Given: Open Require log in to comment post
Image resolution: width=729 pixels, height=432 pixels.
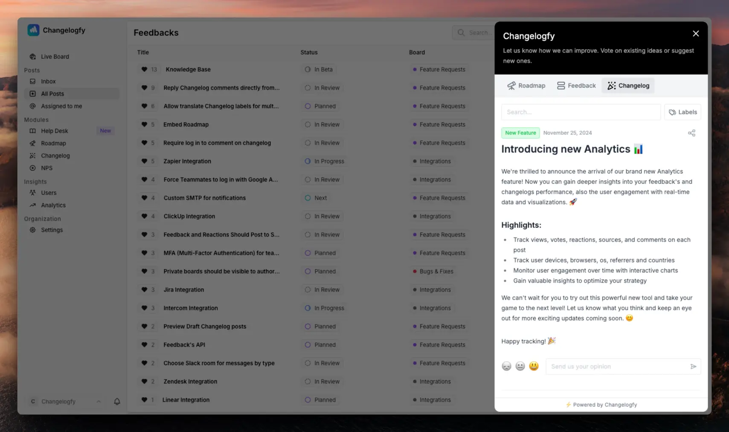Looking at the screenshot, I should (217, 143).
